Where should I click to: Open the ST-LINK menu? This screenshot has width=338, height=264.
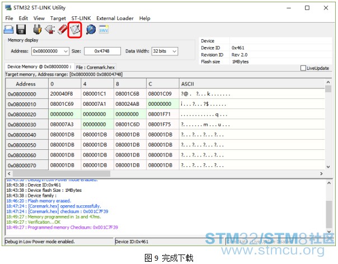click(81, 18)
